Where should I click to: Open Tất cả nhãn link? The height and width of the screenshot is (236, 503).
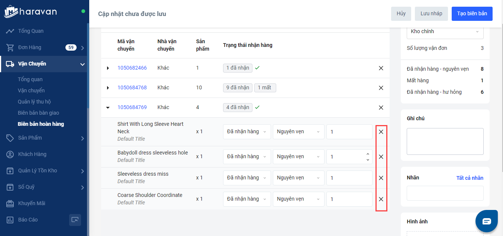470,178
